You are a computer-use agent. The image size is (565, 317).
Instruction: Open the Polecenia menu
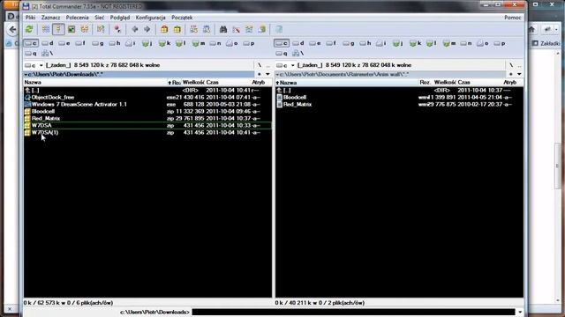tap(77, 18)
